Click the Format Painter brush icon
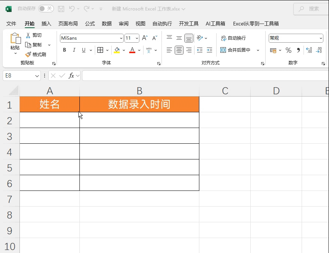The width and height of the screenshot is (329, 253). (28, 55)
